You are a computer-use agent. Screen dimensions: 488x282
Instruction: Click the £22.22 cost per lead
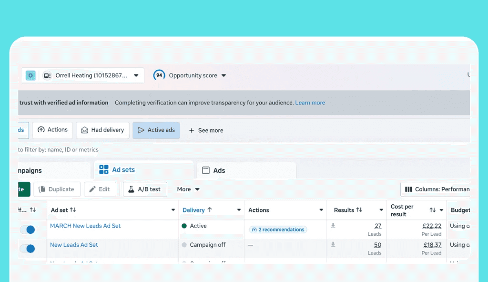coord(432,226)
